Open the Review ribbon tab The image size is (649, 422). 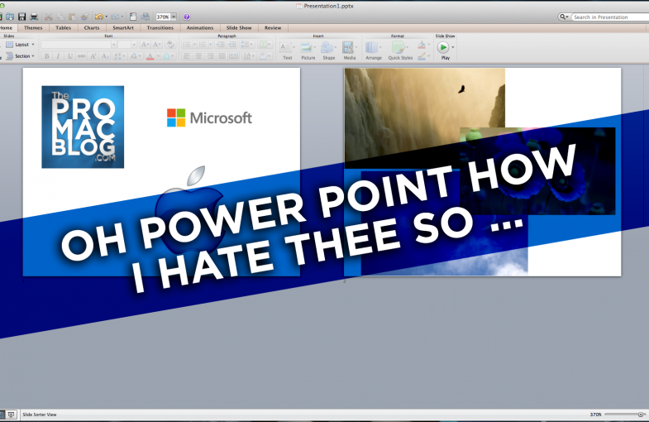(273, 28)
